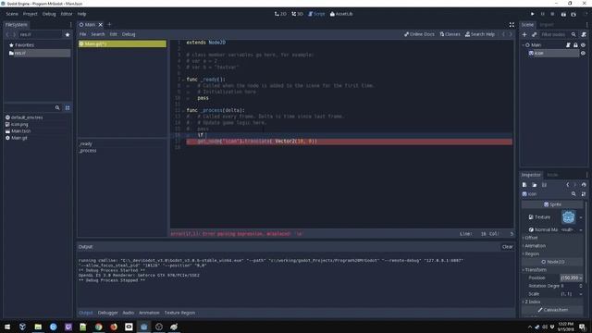The width and height of the screenshot is (592, 333).
Task: Toggle FileSystem thumbnail list view
Action: pyautogui.click(x=68, y=108)
